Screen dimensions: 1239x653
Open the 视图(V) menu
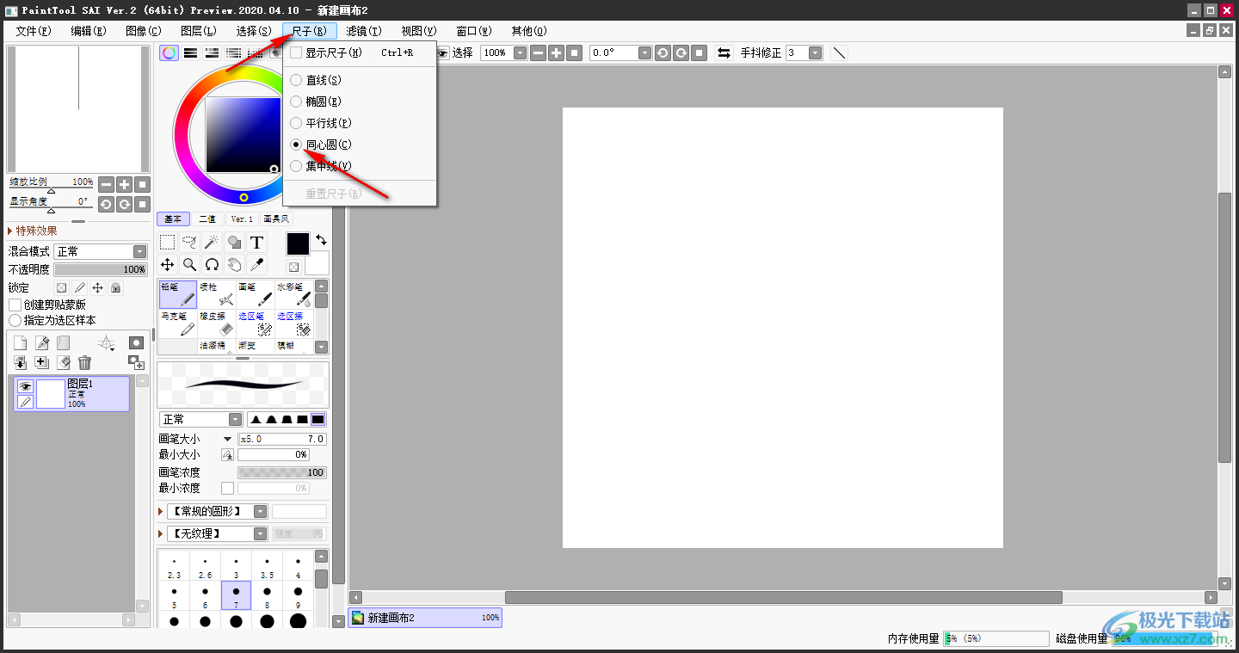click(419, 31)
